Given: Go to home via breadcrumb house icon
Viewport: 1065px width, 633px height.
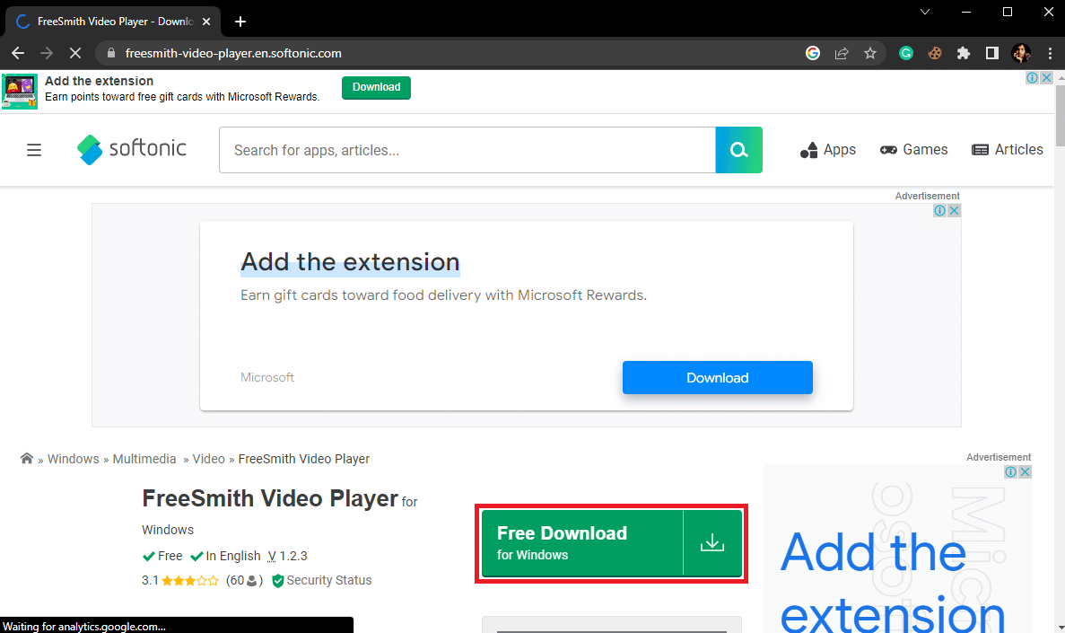Looking at the screenshot, I should [27, 458].
